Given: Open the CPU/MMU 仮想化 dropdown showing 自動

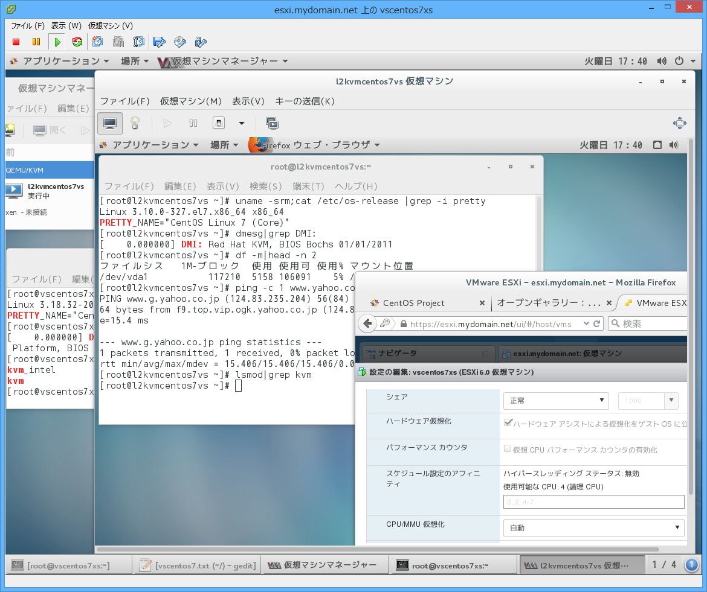Looking at the screenshot, I should (x=594, y=527).
